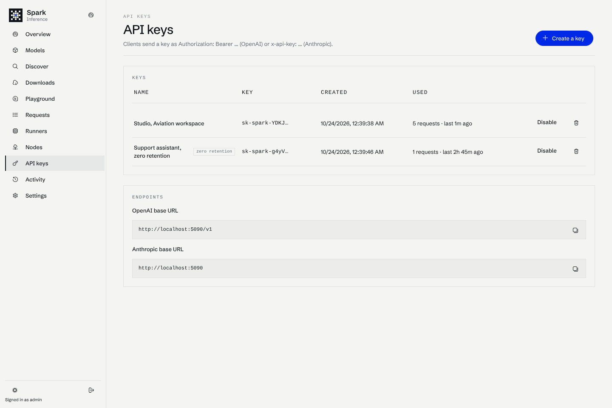Screen dimensions: 612x408
Task: Click the 'OpenAI base URL' label
Action: [155, 210]
